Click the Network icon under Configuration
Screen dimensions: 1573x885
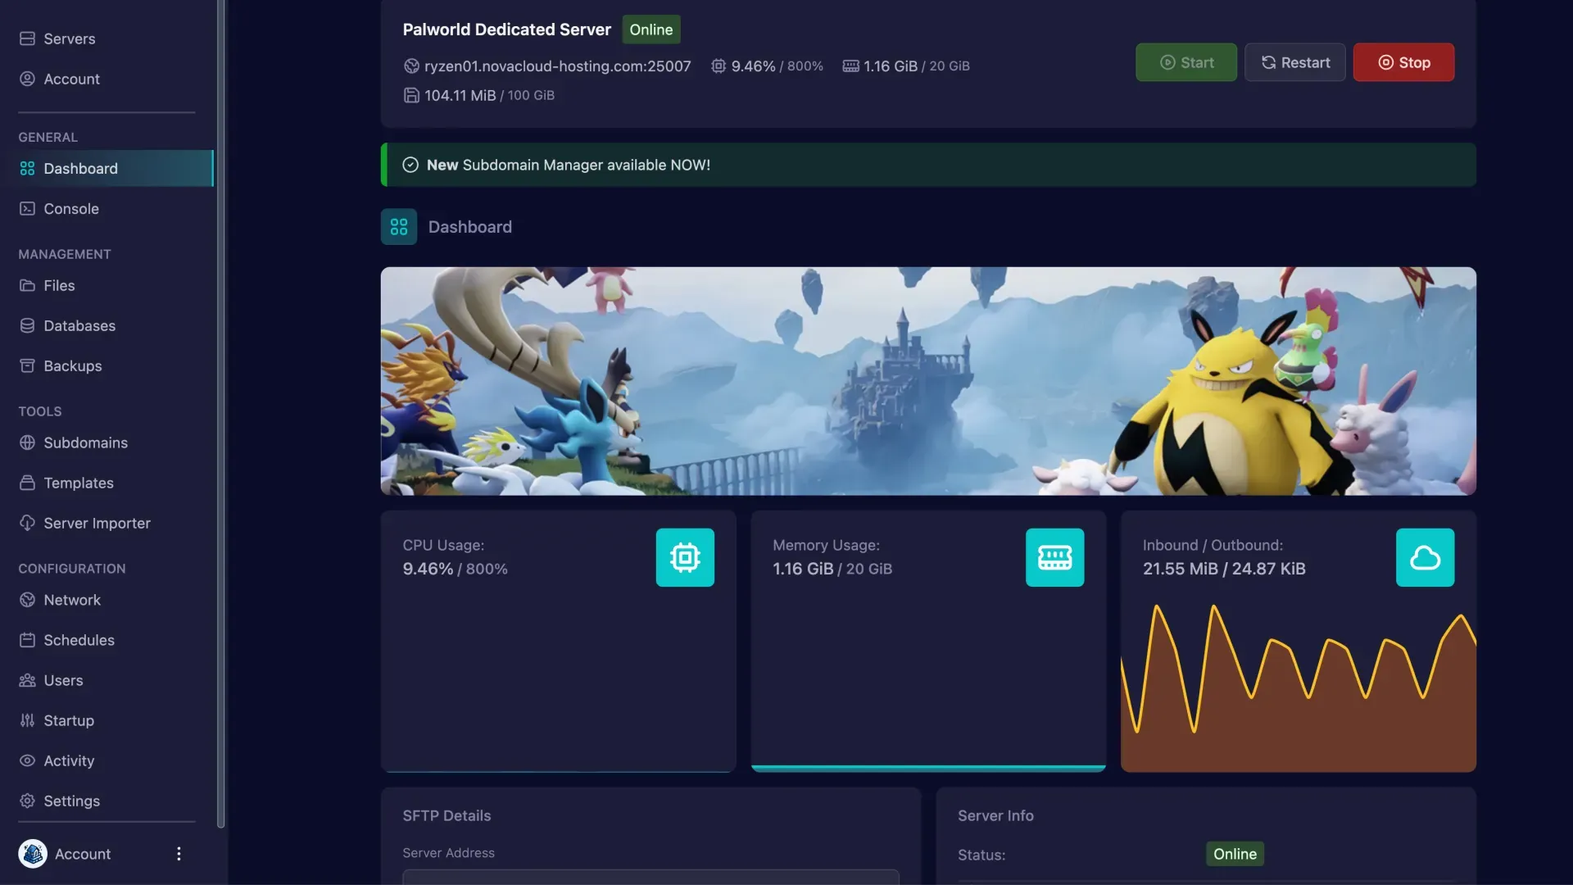tap(27, 600)
